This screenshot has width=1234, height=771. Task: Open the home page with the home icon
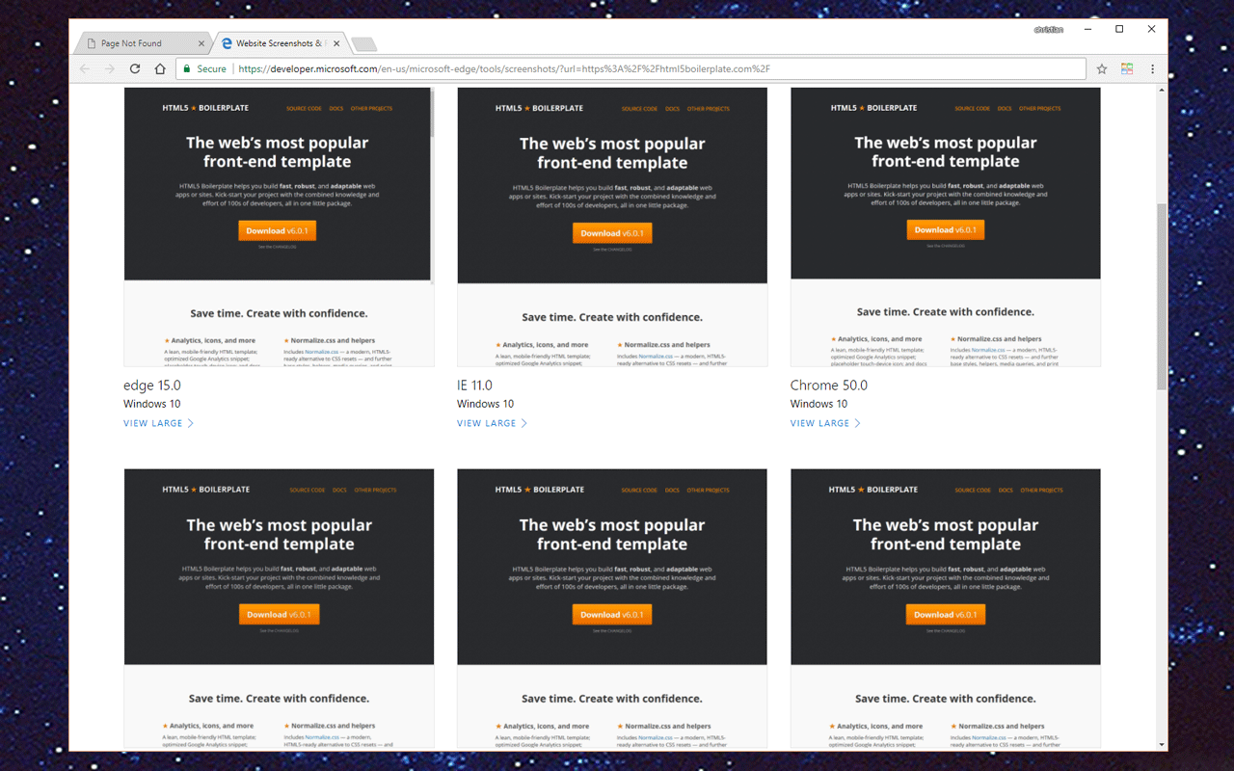coord(160,68)
